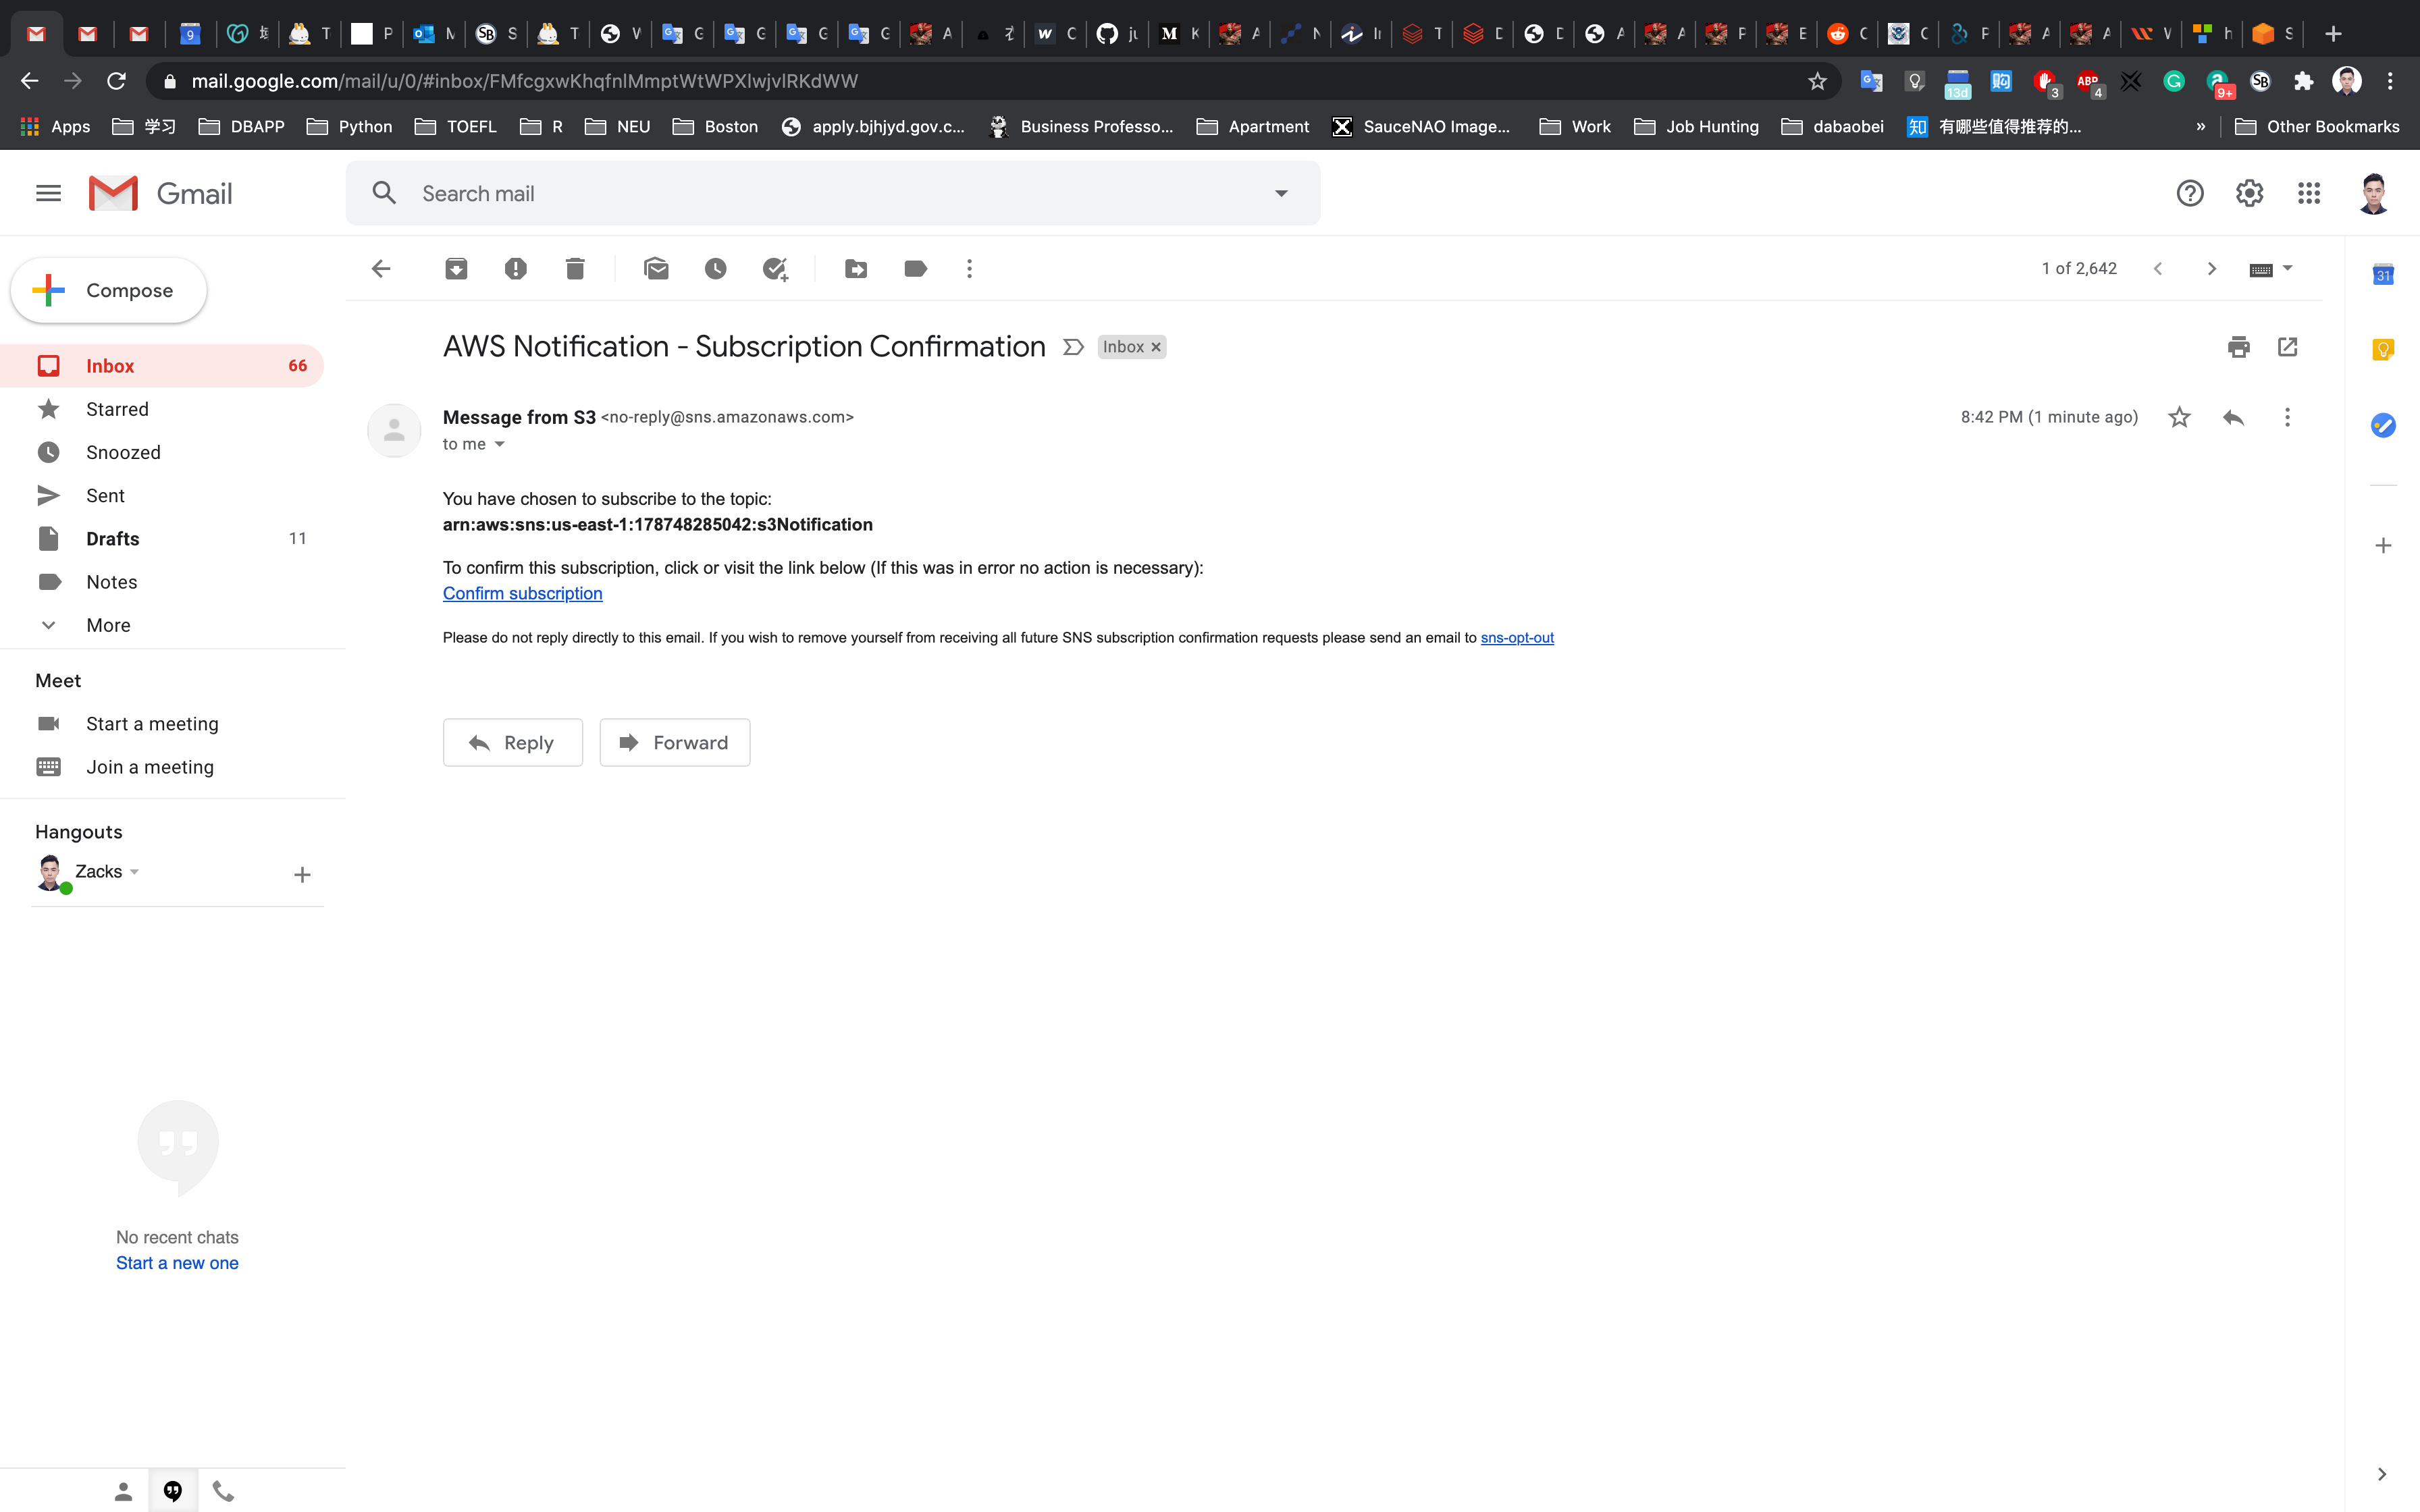Star the message from S3
Image resolution: width=2420 pixels, height=1512 pixels.
pyautogui.click(x=2179, y=417)
